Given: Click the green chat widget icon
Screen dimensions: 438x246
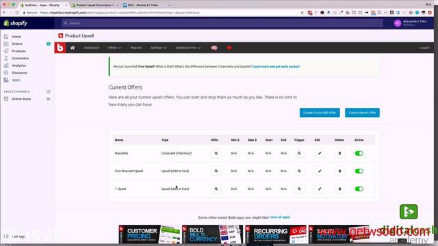Looking at the screenshot, I should coord(409,212).
